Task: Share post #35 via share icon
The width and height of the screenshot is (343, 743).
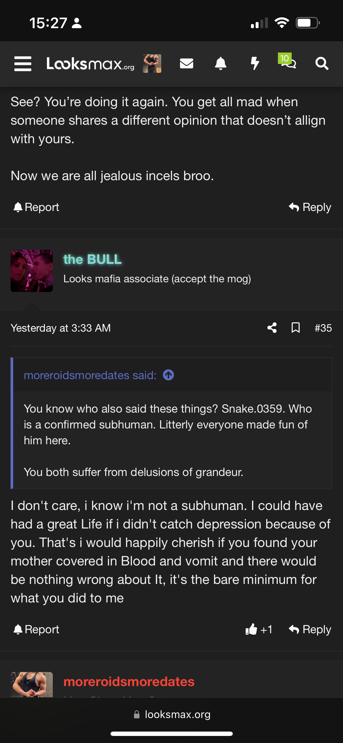Action: tap(272, 328)
